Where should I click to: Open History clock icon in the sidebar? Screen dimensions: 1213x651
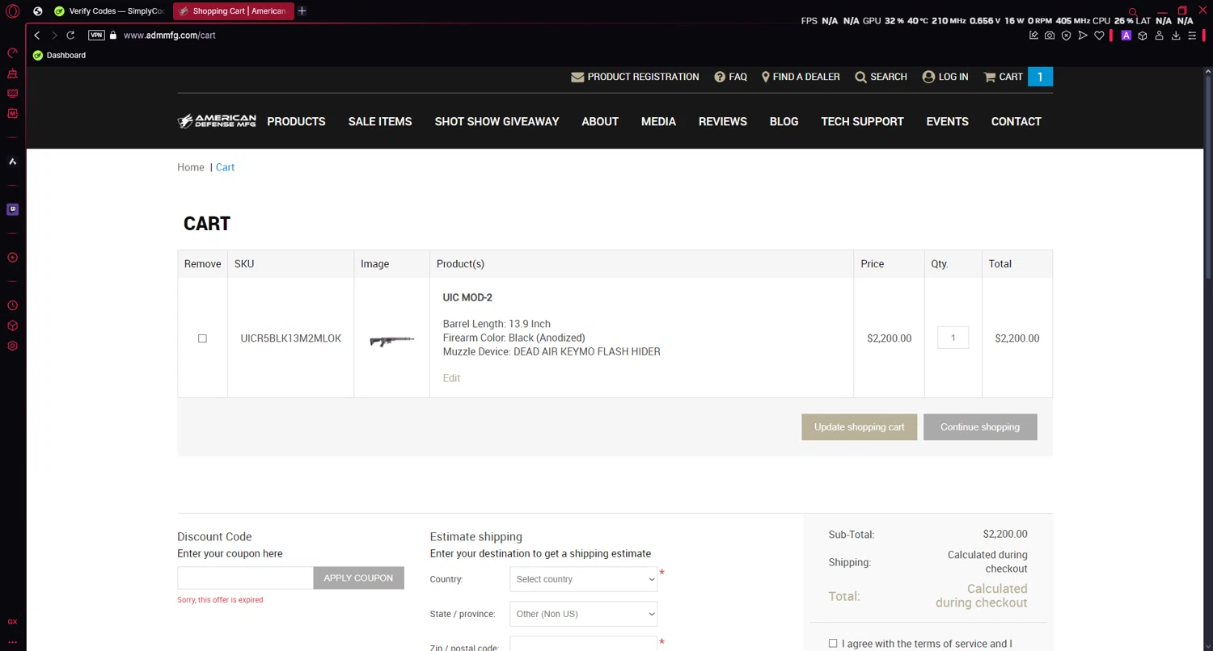12,306
